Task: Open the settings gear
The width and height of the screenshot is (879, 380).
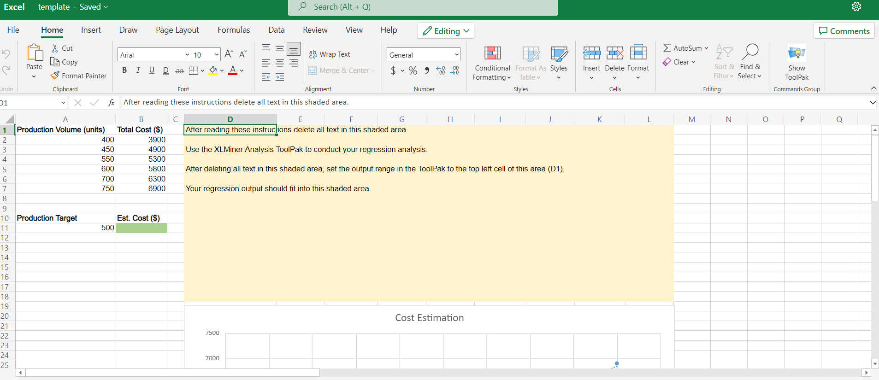Action: (856, 6)
